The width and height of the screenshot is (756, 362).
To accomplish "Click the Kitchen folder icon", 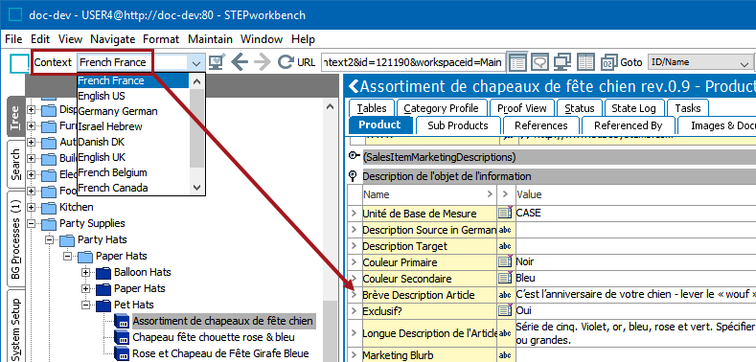I will point(48,207).
